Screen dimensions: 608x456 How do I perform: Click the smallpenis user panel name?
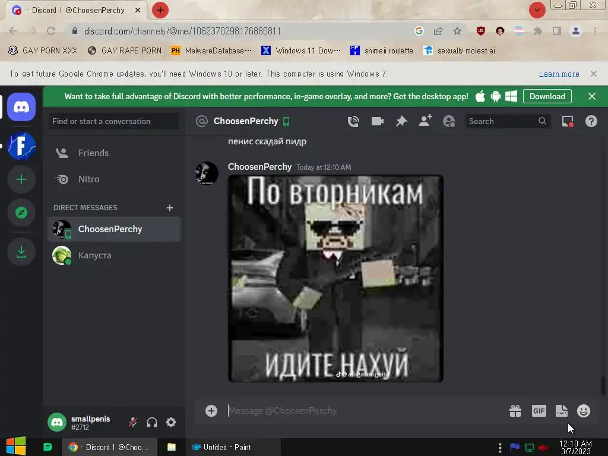point(90,419)
